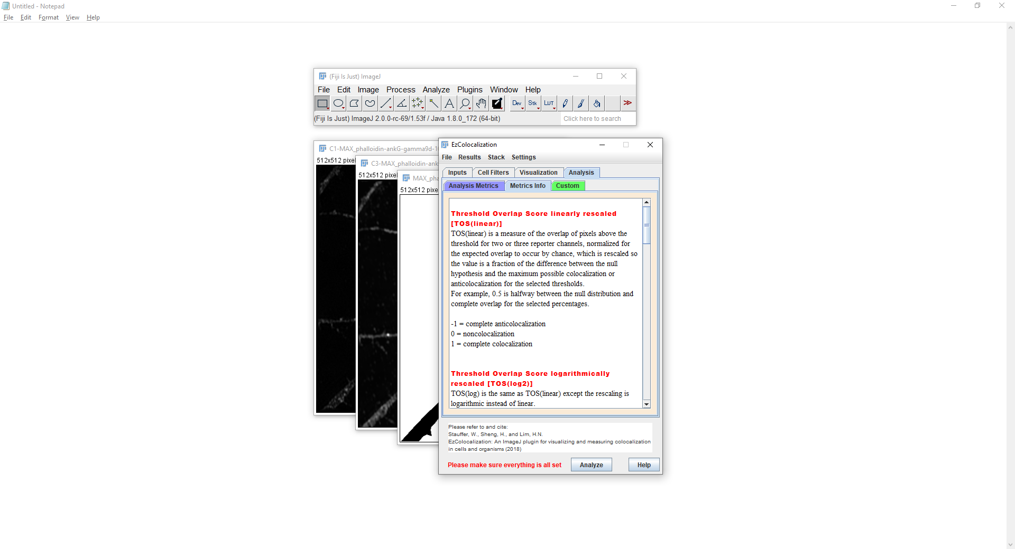
Task: Open the Dev developer menu
Action: tap(517, 103)
